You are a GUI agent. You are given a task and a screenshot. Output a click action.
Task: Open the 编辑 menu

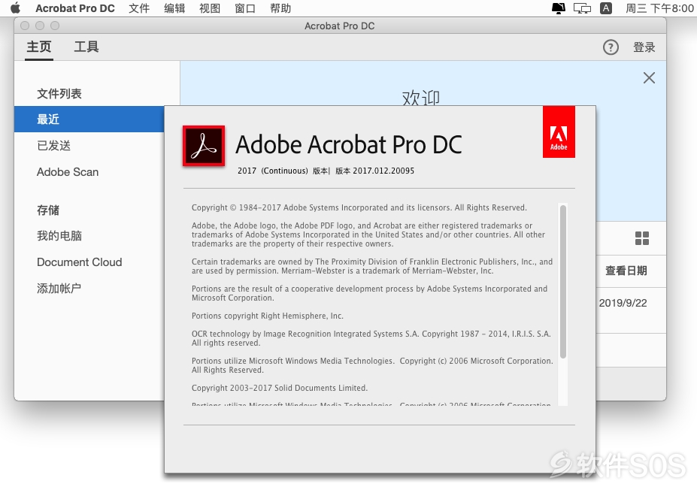[174, 8]
